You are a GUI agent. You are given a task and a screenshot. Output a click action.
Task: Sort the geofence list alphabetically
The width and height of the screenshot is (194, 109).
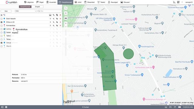coord(4,15)
